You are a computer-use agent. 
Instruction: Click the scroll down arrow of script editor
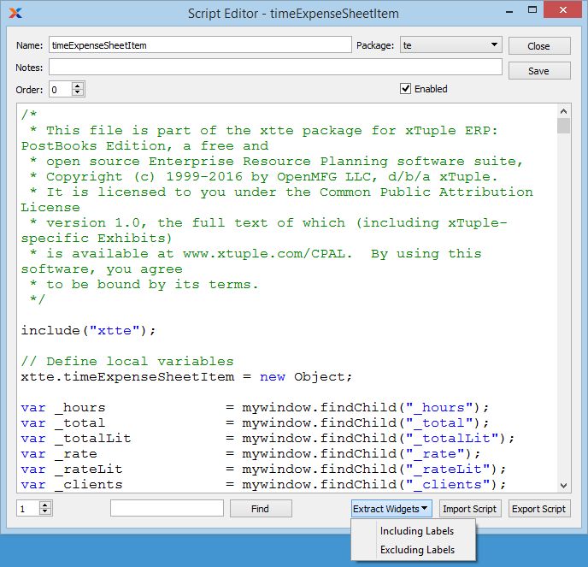tap(563, 485)
